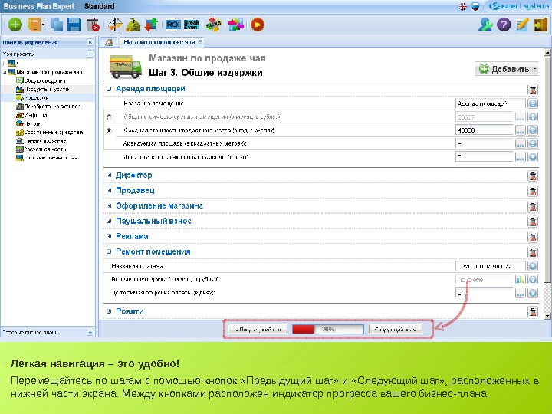Click the copy project toolbar icon
The width and height of the screenshot is (552, 414).
[x=57, y=25]
